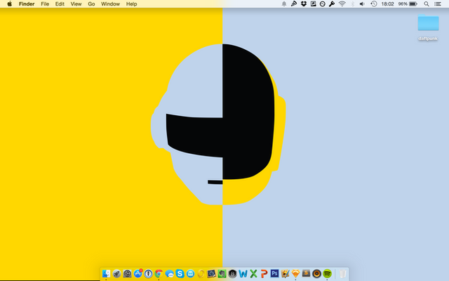The width and height of the screenshot is (449, 281).
Task: Open the File menu
Action: click(x=45, y=4)
